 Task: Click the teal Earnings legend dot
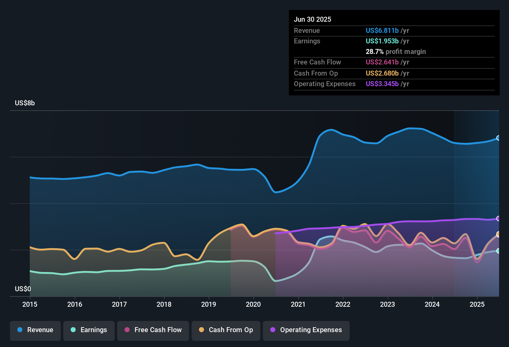73,330
